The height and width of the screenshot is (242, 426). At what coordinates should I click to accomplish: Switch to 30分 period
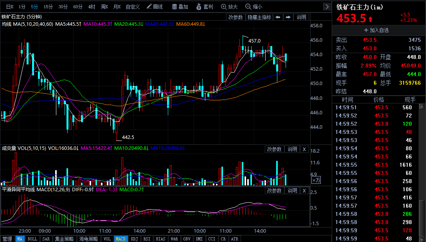[63, 7]
